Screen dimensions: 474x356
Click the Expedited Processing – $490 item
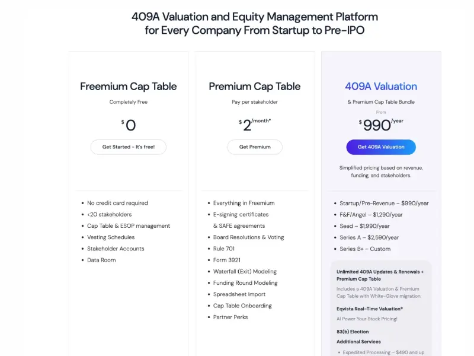(x=383, y=352)
